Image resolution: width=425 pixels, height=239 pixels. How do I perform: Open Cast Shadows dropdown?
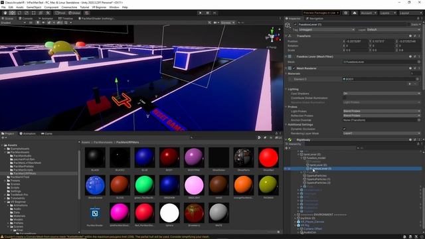coord(382,93)
